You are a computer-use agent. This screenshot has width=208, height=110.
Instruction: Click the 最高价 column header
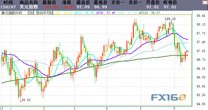[83, 2]
